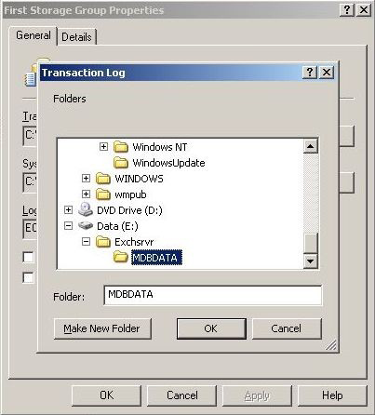Click Transaction Log dialog help question mark
Image resolution: width=375 pixels, height=415 pixels.
point(310,73)
